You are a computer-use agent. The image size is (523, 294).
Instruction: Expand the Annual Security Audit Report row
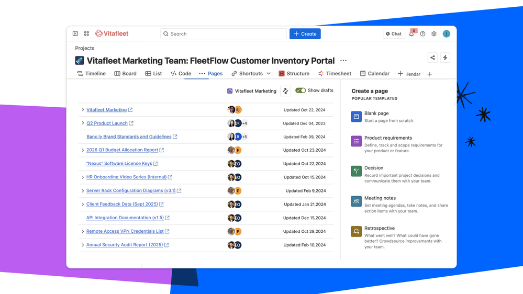83,245
